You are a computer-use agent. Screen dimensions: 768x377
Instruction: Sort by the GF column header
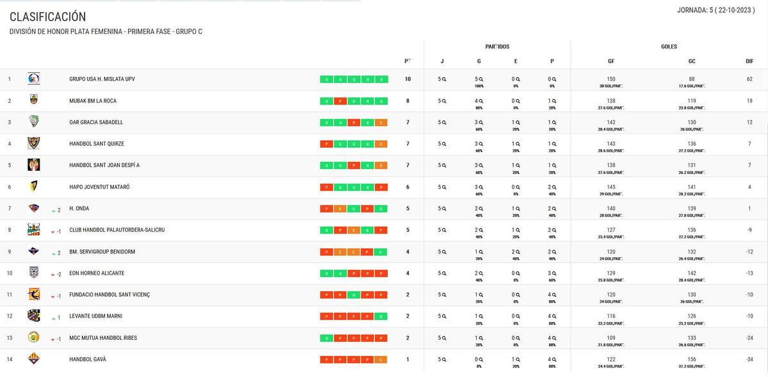[611, 61]
